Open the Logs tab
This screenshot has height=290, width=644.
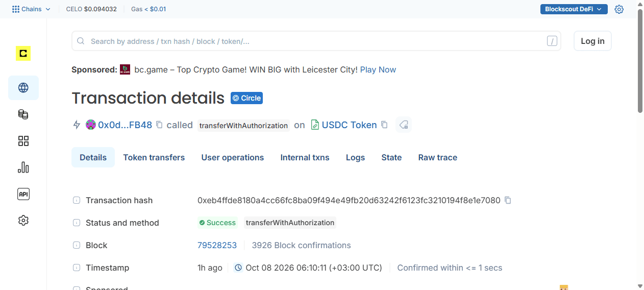point(355,157)
